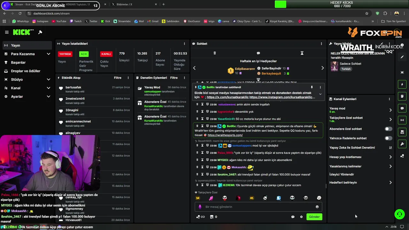Open Takipçilere özel sohbet settings arrow
409x230 pixels.
tap(390, 119)
